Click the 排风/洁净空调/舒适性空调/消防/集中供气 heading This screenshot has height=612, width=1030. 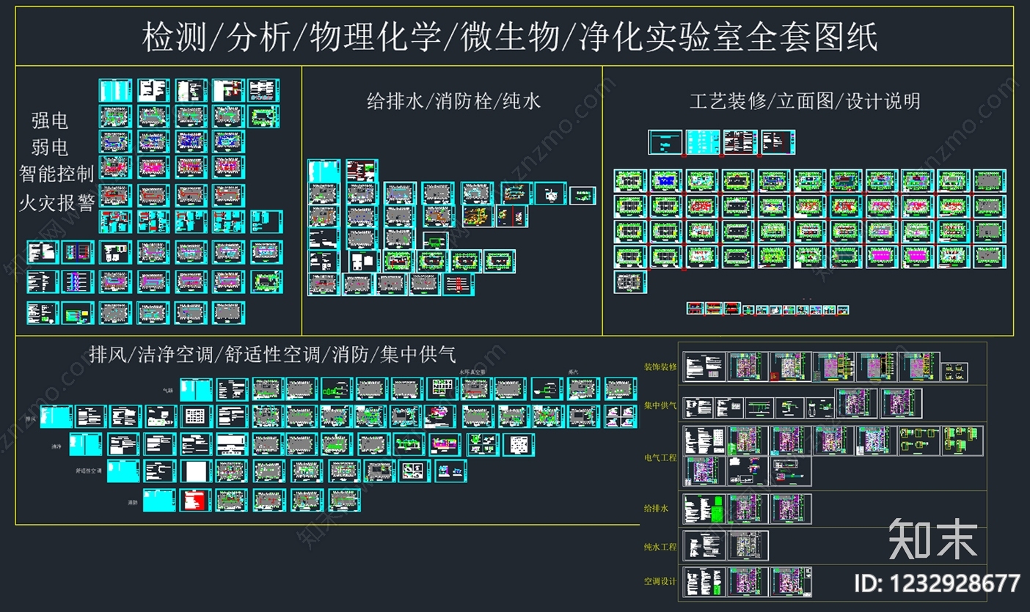273,355
